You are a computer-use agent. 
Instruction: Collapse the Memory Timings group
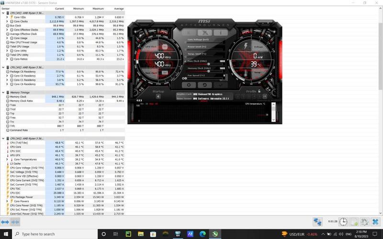(3, 92)
